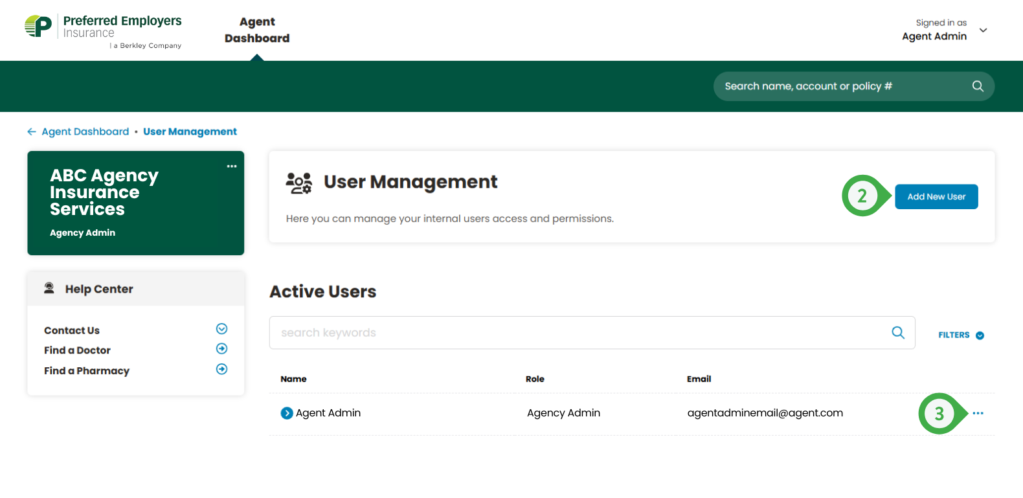Open the Agent Admin row actions menu
The height and width of the screenshot is (498, 1023).
pos(978,413)
